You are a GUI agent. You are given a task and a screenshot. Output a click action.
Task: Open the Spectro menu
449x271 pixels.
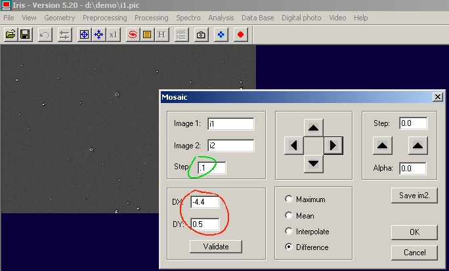(x=188, y=18)
